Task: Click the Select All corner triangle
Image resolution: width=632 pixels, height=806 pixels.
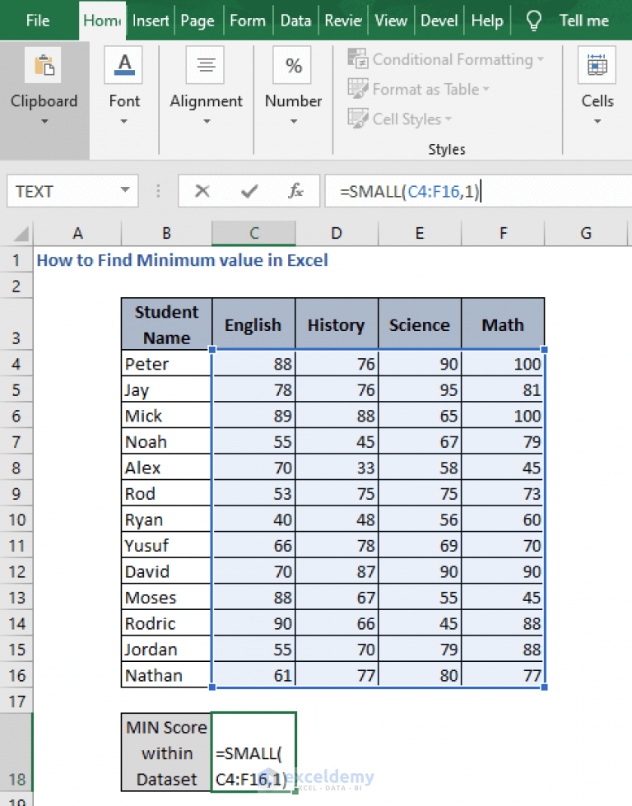Action: click(x=21, y=234)
